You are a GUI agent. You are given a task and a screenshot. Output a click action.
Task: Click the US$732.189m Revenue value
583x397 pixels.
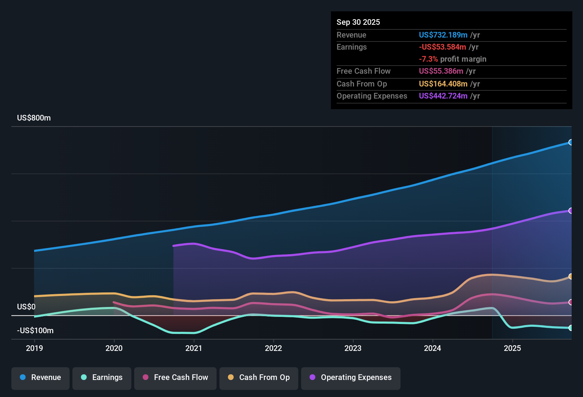coord(443,35)
